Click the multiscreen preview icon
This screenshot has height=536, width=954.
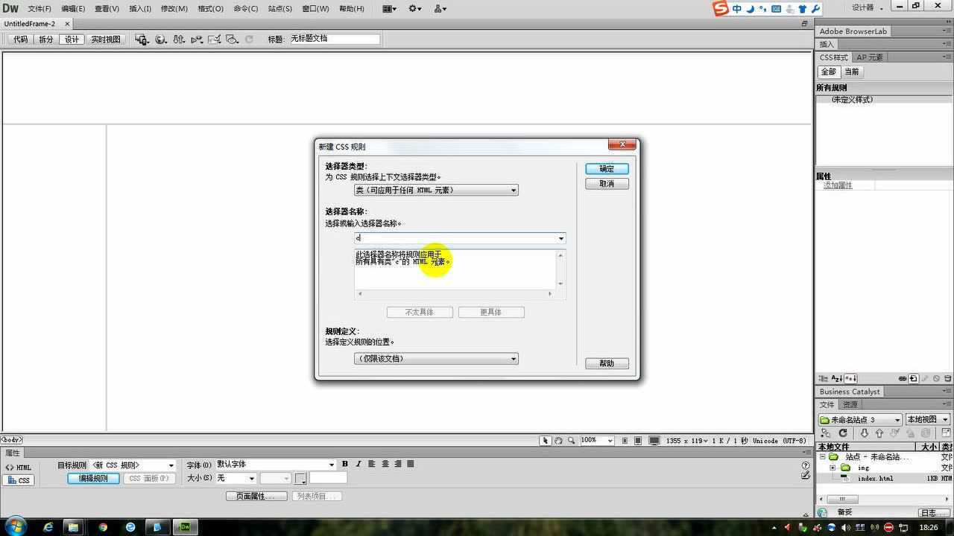[142, 39]
